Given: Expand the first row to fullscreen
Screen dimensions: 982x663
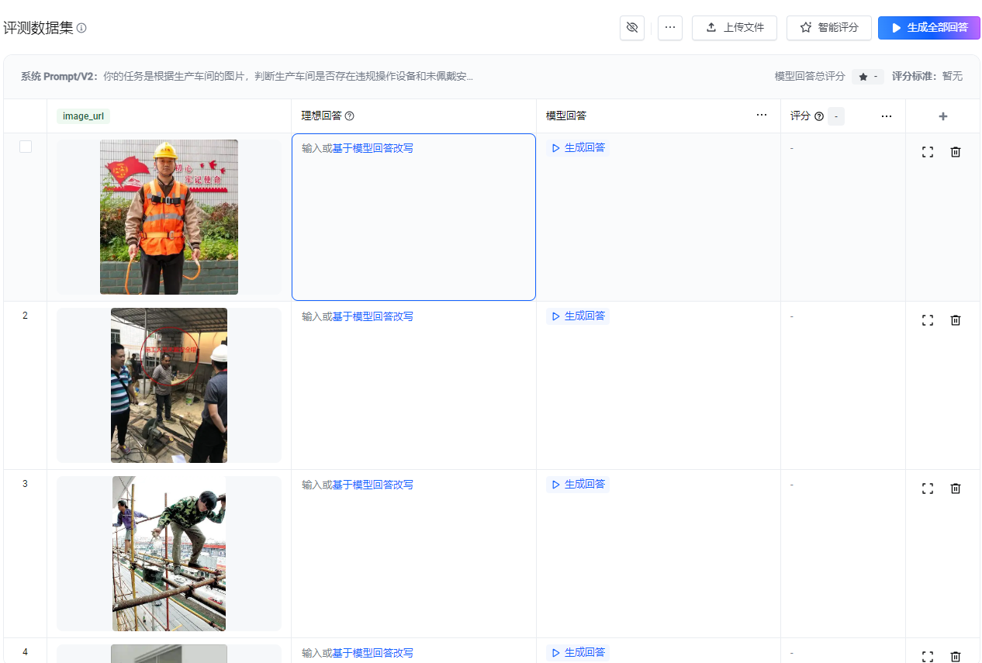Looking at the screenshot, I should coord(928,152).
